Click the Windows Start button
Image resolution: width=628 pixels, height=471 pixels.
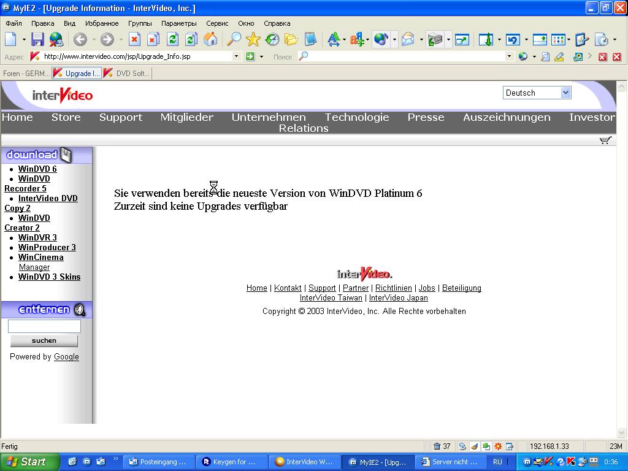tap(29, 462)
